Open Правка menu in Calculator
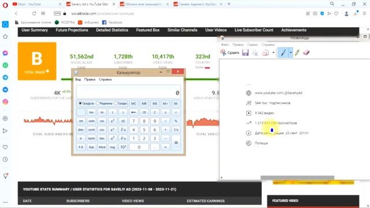 point(90,80)
